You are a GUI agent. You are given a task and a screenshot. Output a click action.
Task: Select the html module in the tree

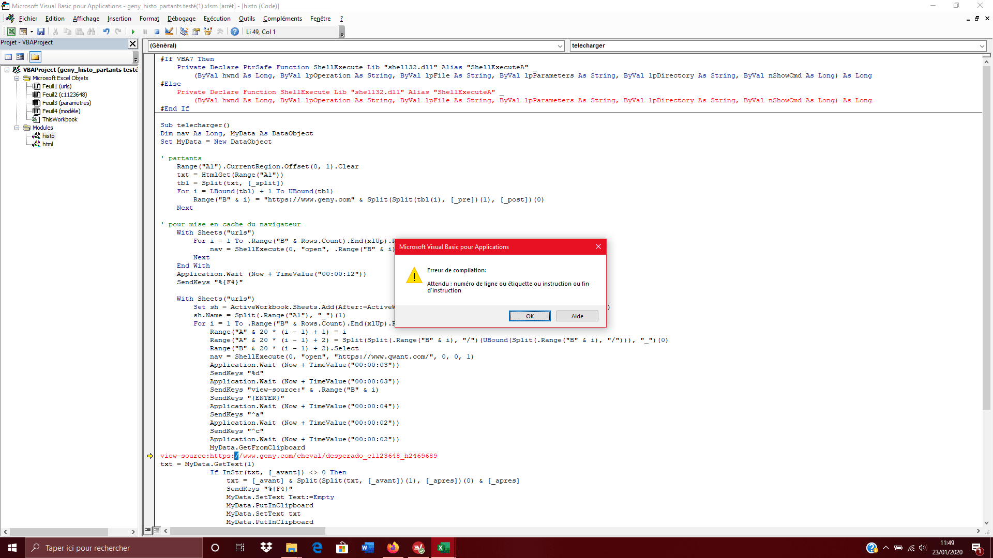pyautogui.click(x=48, y=144)
